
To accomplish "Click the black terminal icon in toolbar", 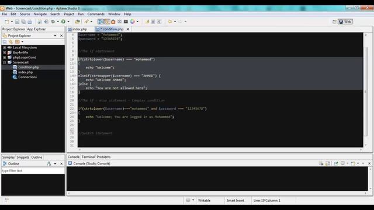I will [126, 22].
